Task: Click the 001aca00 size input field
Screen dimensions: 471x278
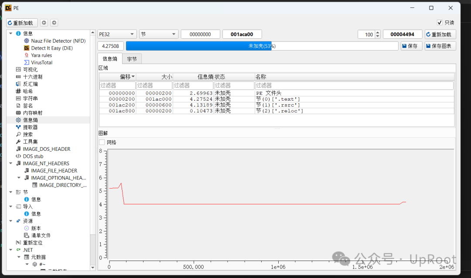Action: click(242, 34)
